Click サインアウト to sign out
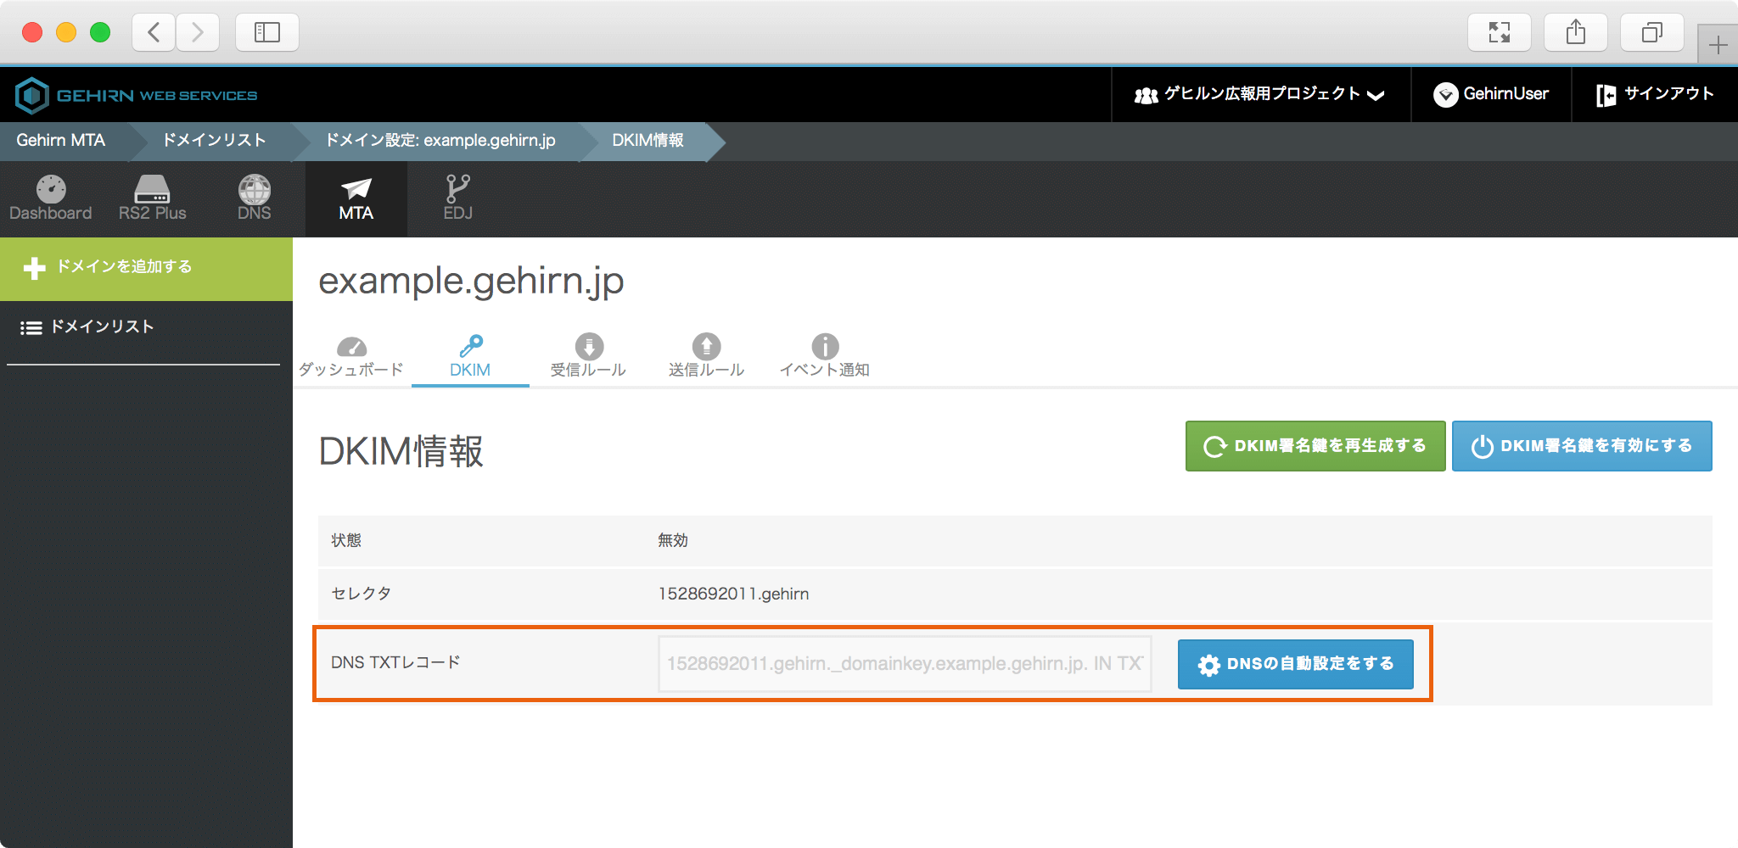Screen dimensions: 1738x848 click(1654, 94)
